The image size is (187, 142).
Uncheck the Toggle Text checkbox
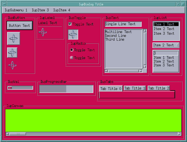(x=70, y=24)
